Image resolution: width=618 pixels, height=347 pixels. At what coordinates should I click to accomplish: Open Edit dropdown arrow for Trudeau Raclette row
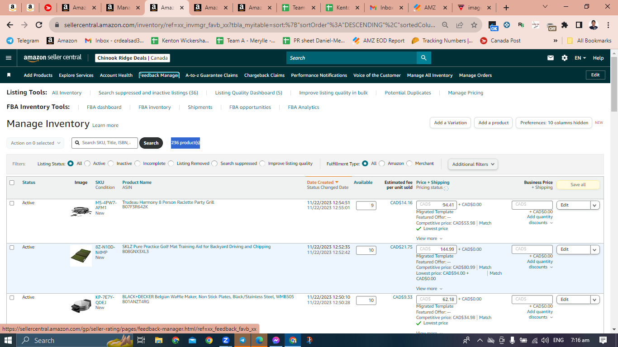[595, 205]
